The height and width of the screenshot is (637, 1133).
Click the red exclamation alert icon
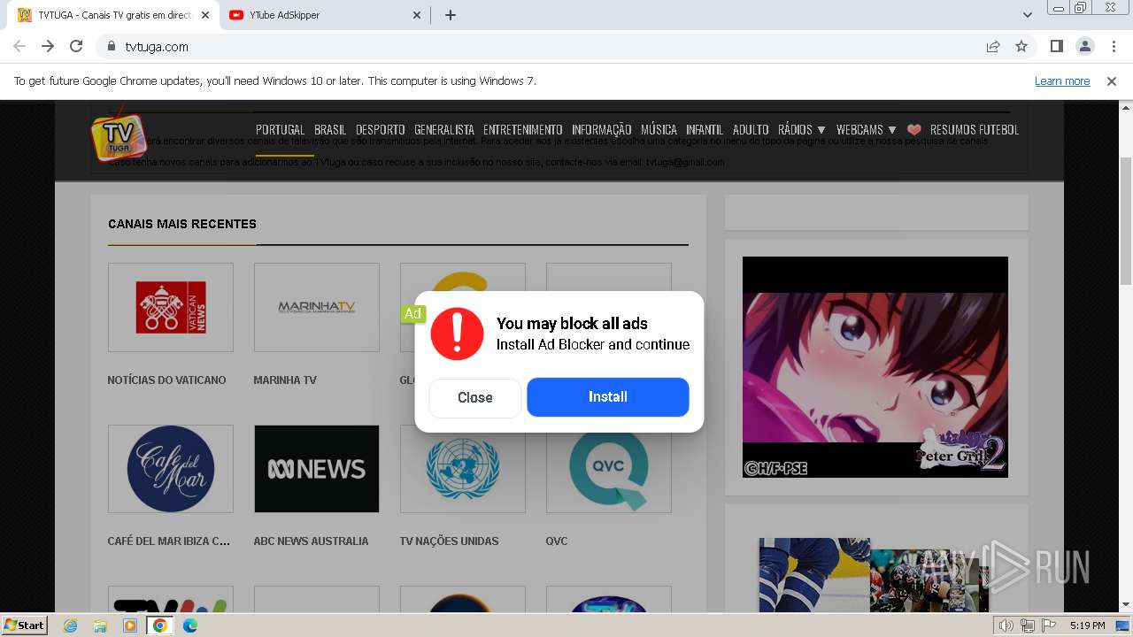coord(457,334)
